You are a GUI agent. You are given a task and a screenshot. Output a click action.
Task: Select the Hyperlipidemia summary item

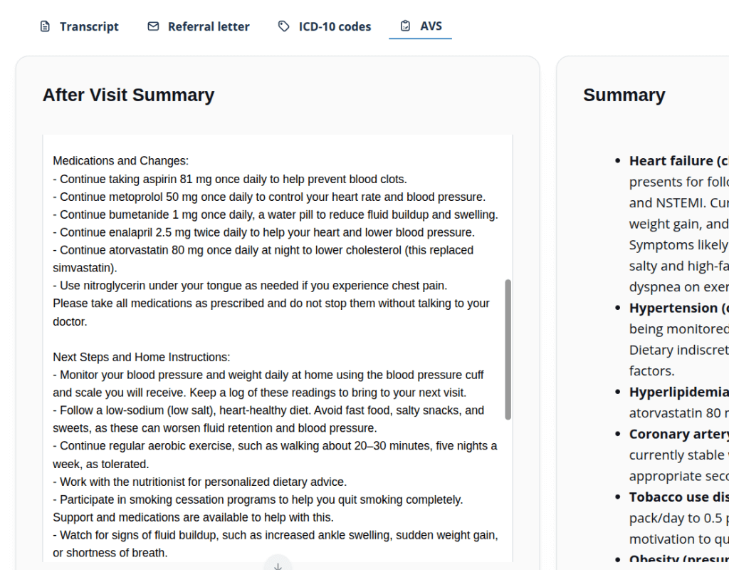click(678, 392)
